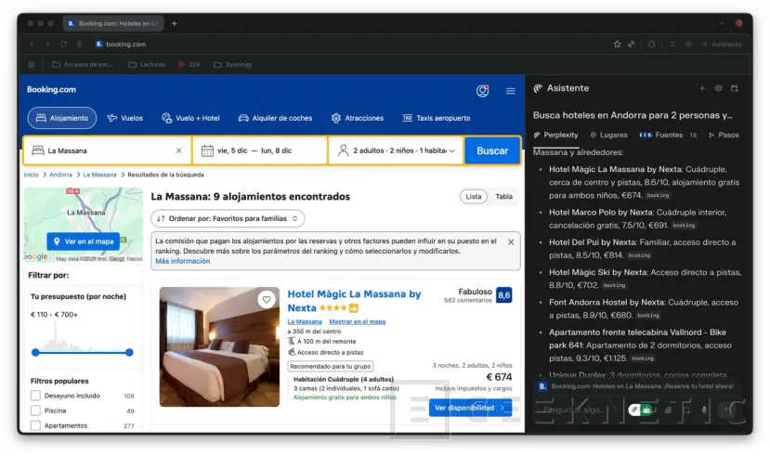The image size is (770, 456).
Task: Clear the La Massana destination with the X
Action: pos(178,150)
